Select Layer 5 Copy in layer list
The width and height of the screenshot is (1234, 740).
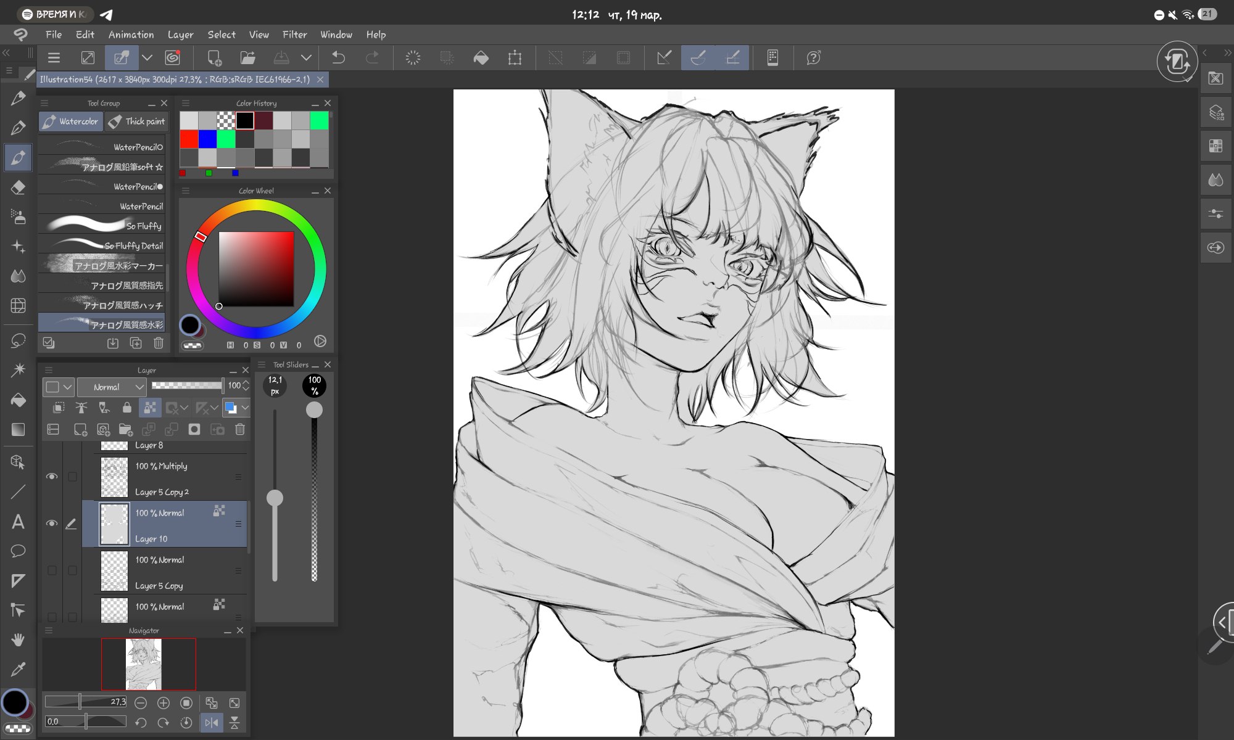click(164, 571)
